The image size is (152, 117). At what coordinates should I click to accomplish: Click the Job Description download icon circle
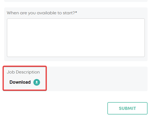[37, 82]
